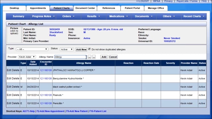Click the LOGOUT link

tap(142, 1)
